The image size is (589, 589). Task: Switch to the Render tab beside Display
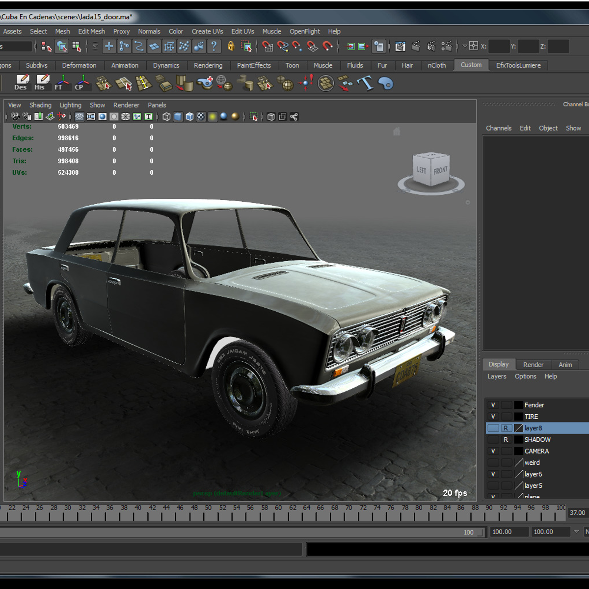click(533, 364)
